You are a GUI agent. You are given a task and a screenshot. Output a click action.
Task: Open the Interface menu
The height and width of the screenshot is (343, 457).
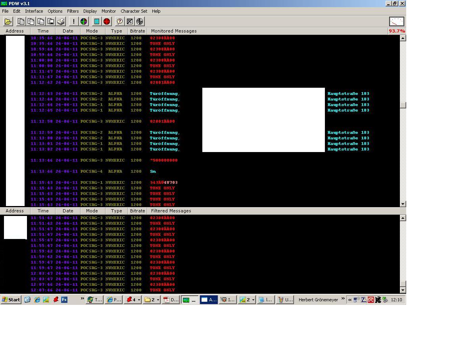click(x=34, y=11)
